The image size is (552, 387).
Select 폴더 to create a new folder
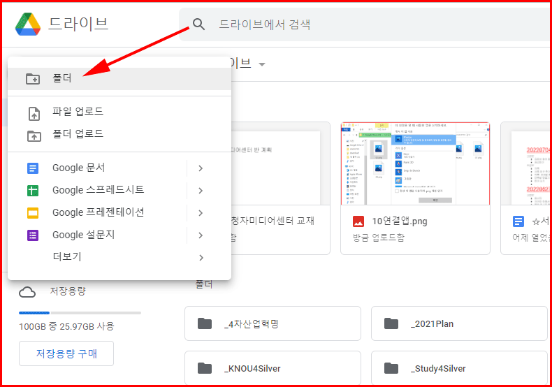tap(119, 78)
